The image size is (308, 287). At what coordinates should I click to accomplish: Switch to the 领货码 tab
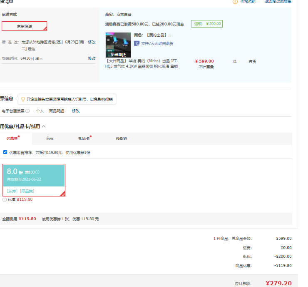(x=122, y=138)
